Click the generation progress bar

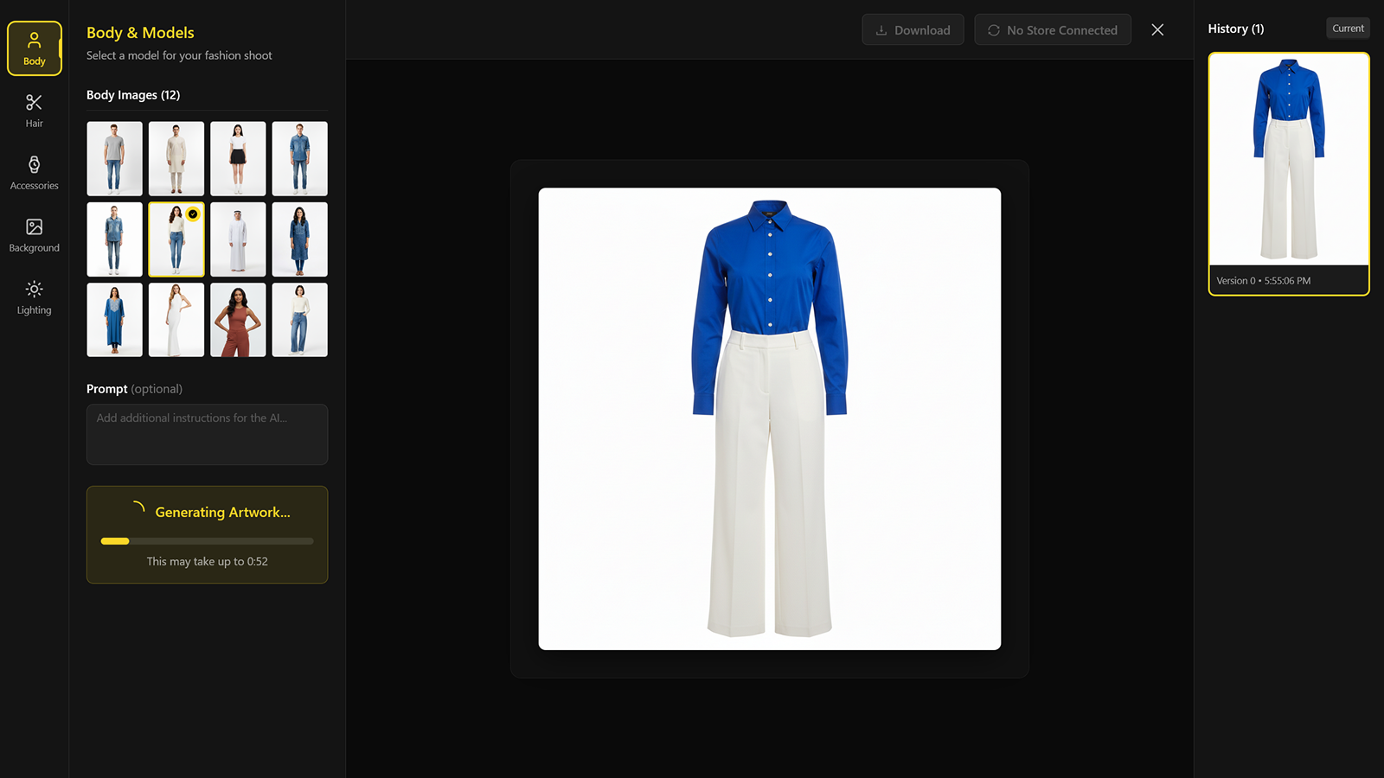[x=207, y=541]
